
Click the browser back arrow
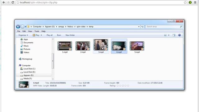pyautogui.click(x=4, y=2)
